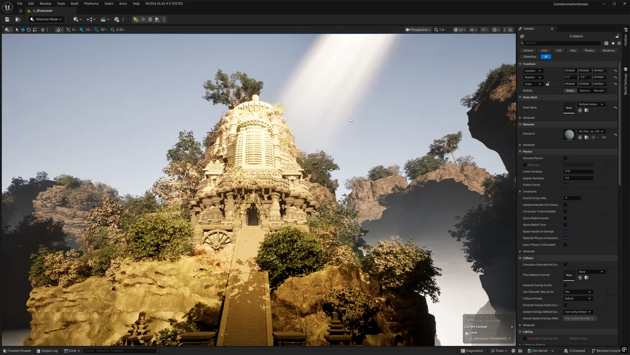Collapse the Transform section
The image size is (630, 355).
520,64
